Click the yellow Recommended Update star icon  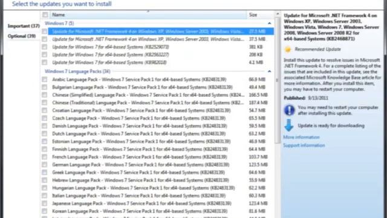pyautogui.click(x=288, y=49)
